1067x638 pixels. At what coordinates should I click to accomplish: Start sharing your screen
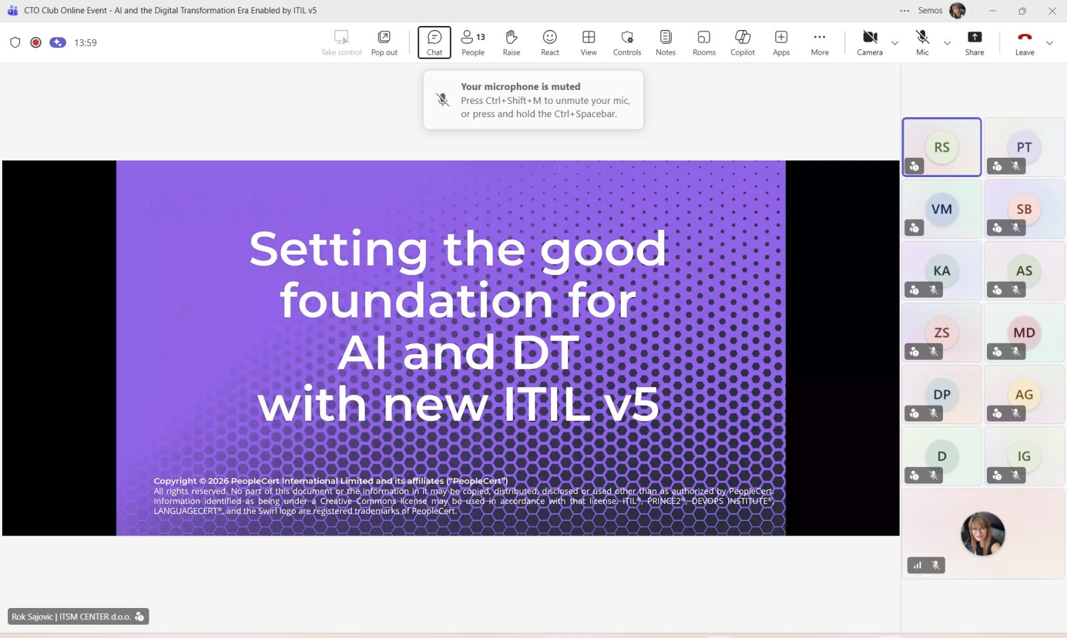coord(974,42)
